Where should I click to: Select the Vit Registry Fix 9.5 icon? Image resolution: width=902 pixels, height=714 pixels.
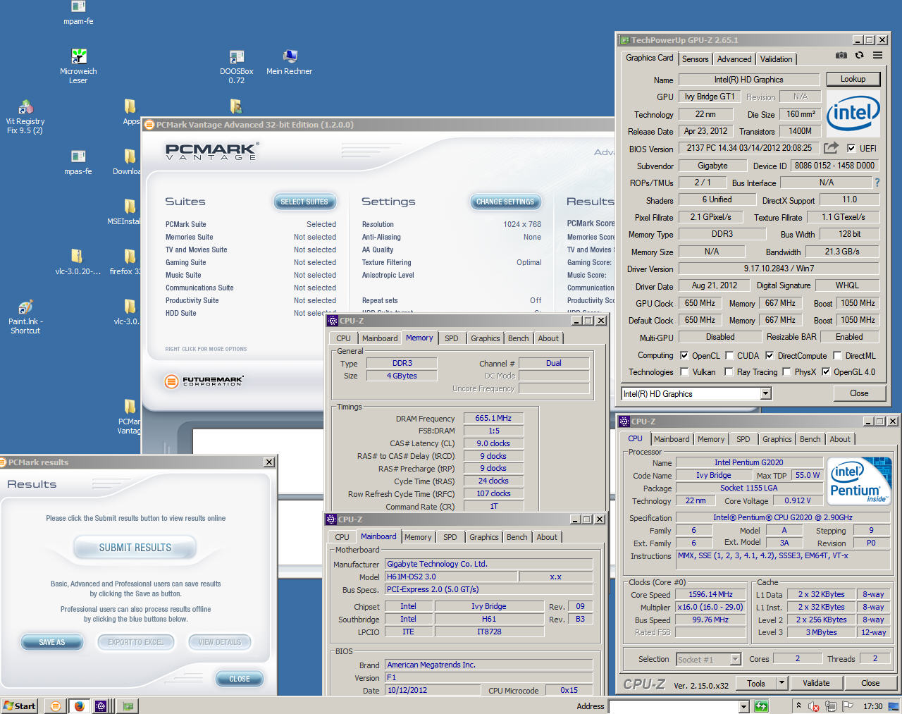pos(25,116)
